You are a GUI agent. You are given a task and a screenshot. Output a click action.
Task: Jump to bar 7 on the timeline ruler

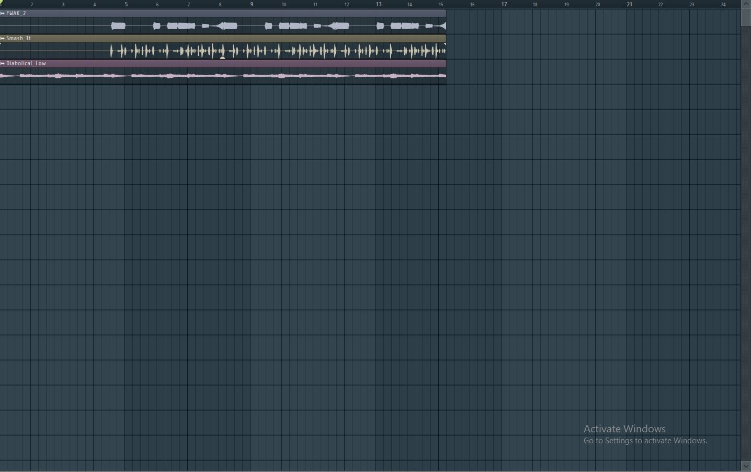(189, 4)
